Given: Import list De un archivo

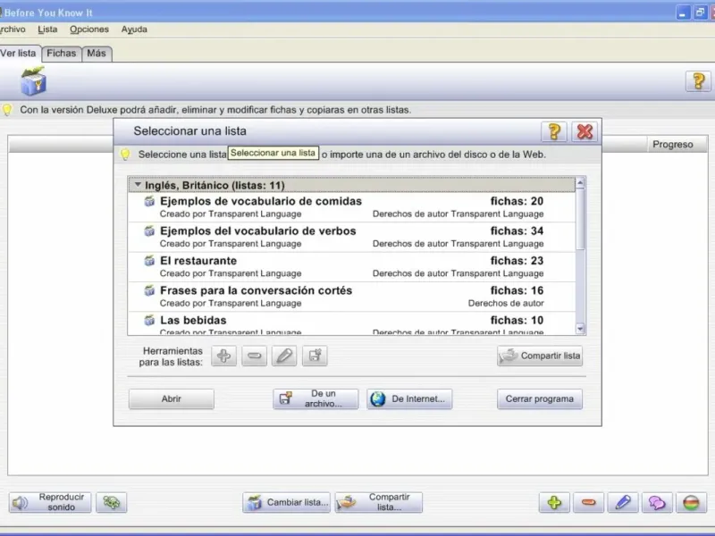Looking at the screenshot, I should 315,398.
